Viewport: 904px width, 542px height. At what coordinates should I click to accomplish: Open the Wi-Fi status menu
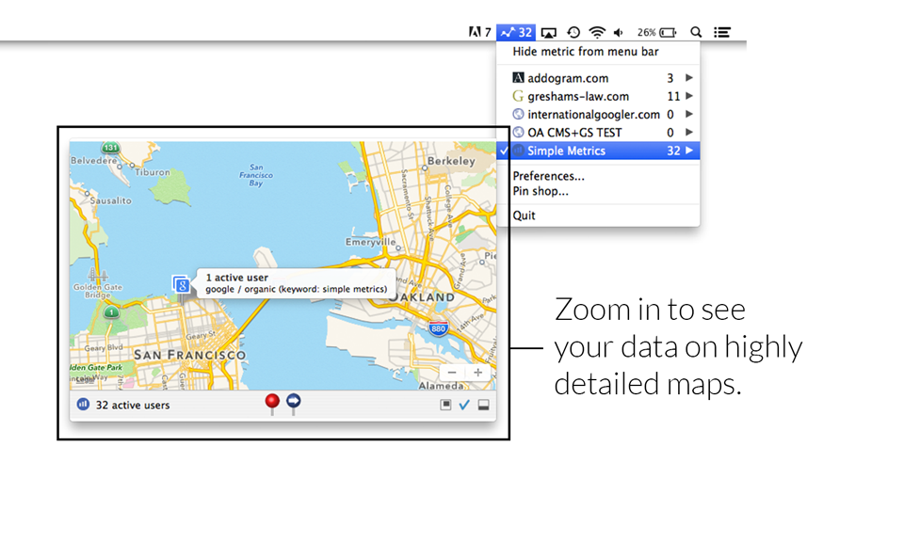click(597, 32)
